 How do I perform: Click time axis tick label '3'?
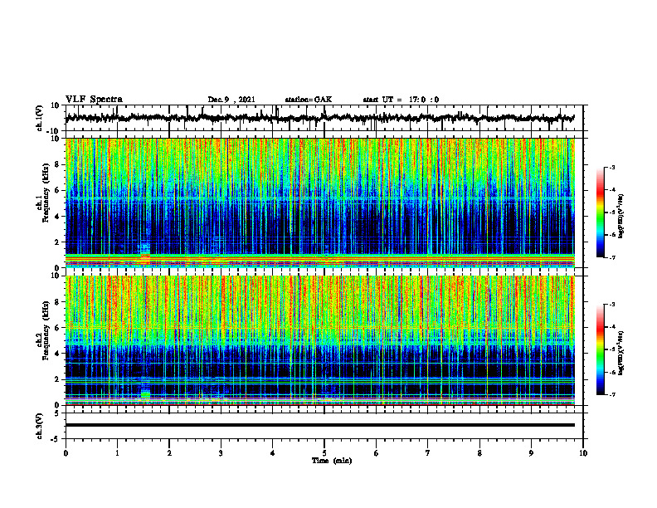tap(221, 453)
